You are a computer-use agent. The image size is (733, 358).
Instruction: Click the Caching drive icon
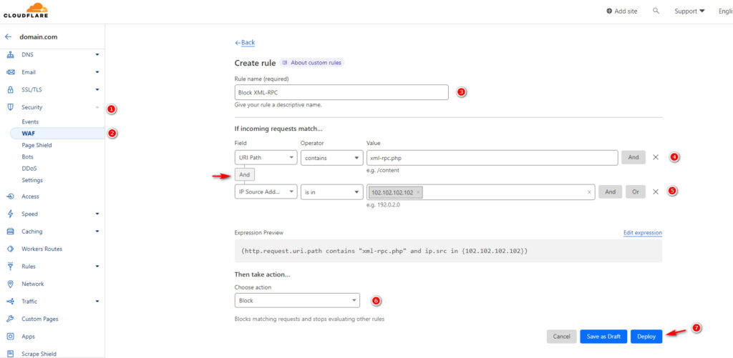click(10, 232)
